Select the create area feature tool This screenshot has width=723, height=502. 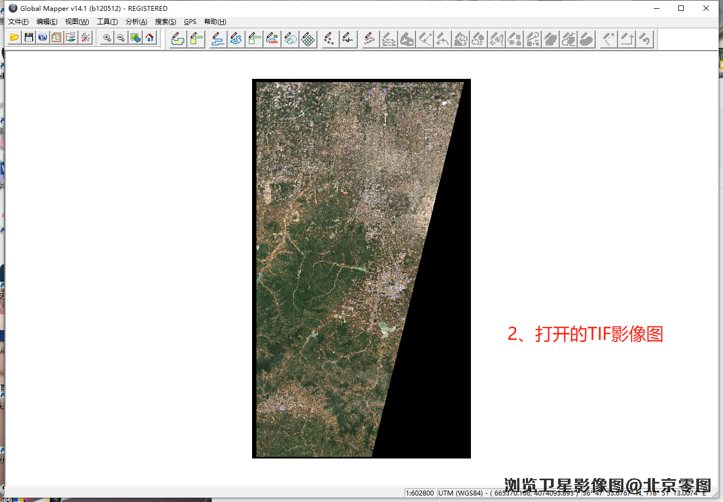178,39
